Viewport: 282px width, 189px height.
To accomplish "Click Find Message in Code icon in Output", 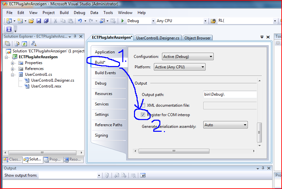I will (x=107, y=175).
